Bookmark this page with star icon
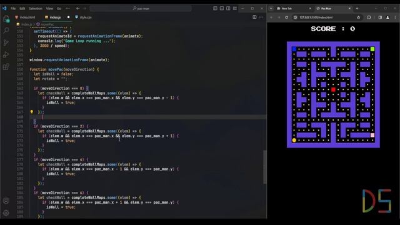Image resolution: width=400 pixels, height=225 pixels. tap(358, 17)
